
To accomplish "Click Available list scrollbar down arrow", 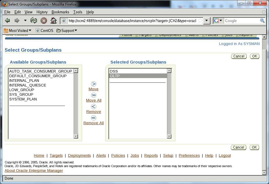I will point(76,136).
